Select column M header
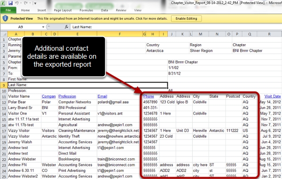282x179 pixels. 201,34
